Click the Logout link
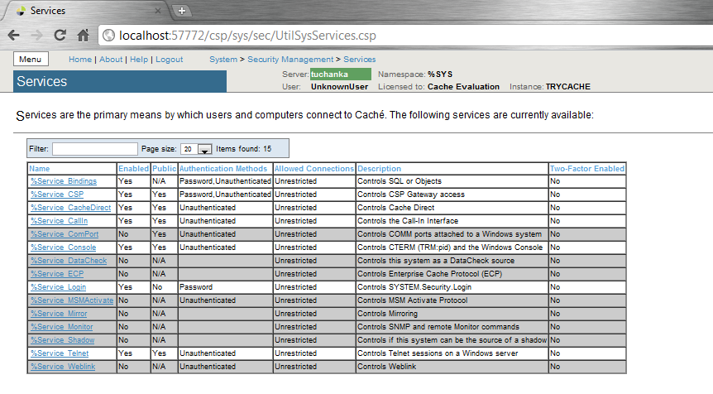This screenshot has height=394, width=713. coord(170,60)
